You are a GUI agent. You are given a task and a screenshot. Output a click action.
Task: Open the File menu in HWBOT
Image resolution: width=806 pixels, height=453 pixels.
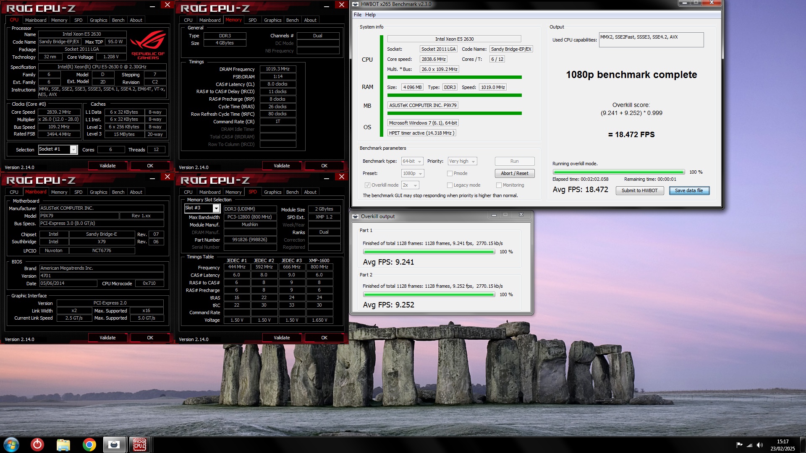(x=358, y=15)
